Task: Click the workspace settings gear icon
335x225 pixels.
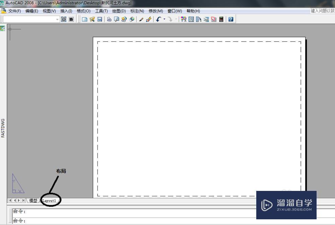Action: click(x=64, y=19)
